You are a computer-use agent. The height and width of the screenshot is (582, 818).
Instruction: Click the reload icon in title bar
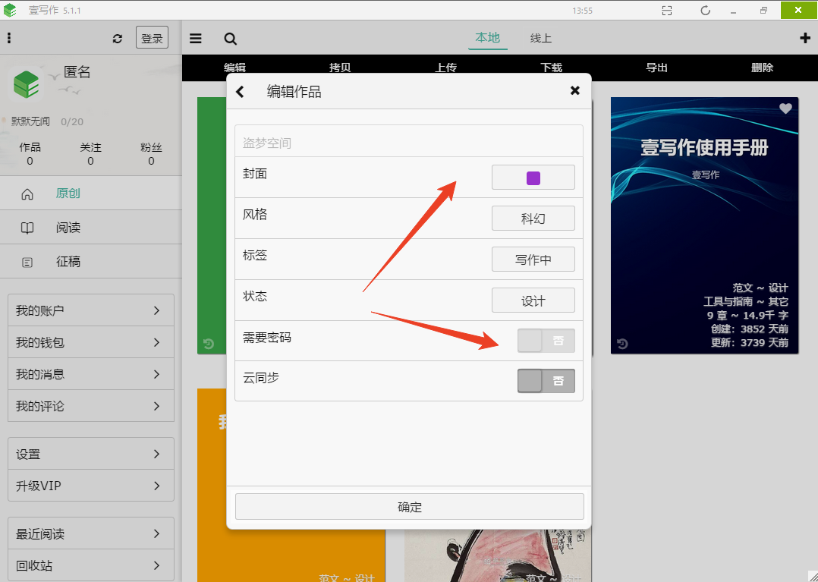pos(706,11)
